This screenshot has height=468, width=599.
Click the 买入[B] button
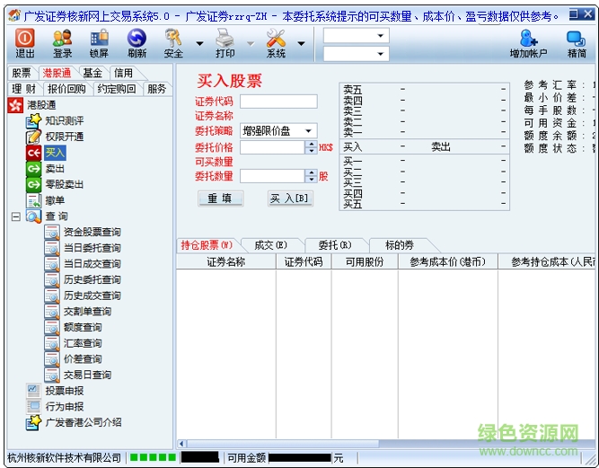pyautogui.click(x=290, y=199)
